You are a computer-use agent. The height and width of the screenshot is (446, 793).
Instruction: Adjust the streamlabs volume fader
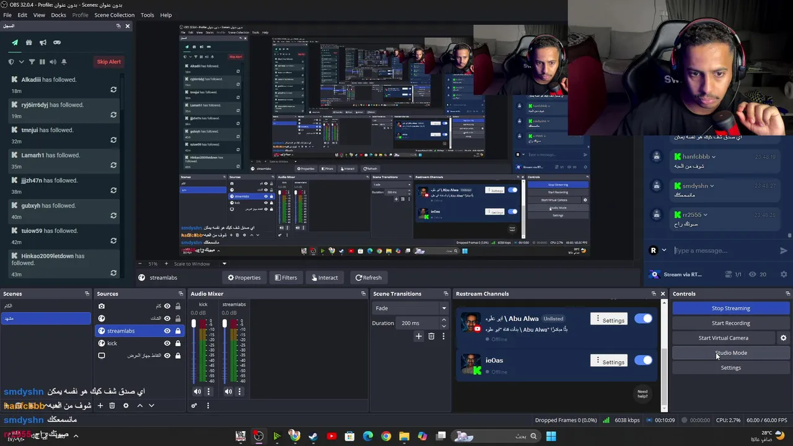tap(225, 323)
